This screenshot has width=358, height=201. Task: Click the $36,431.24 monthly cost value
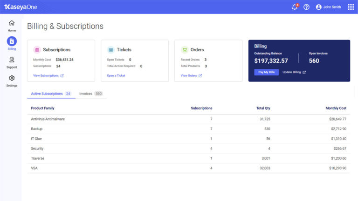tap(65, 60)
